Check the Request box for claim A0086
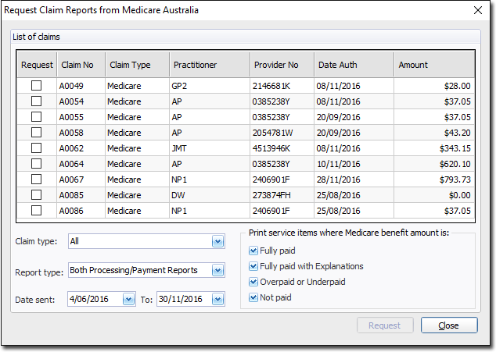496x352 pixels. 36,211
